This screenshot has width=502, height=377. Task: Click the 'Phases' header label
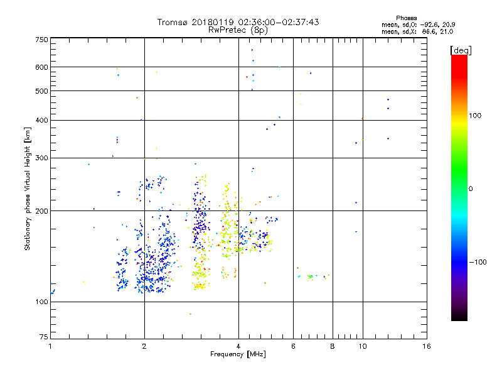coord(406,18)
